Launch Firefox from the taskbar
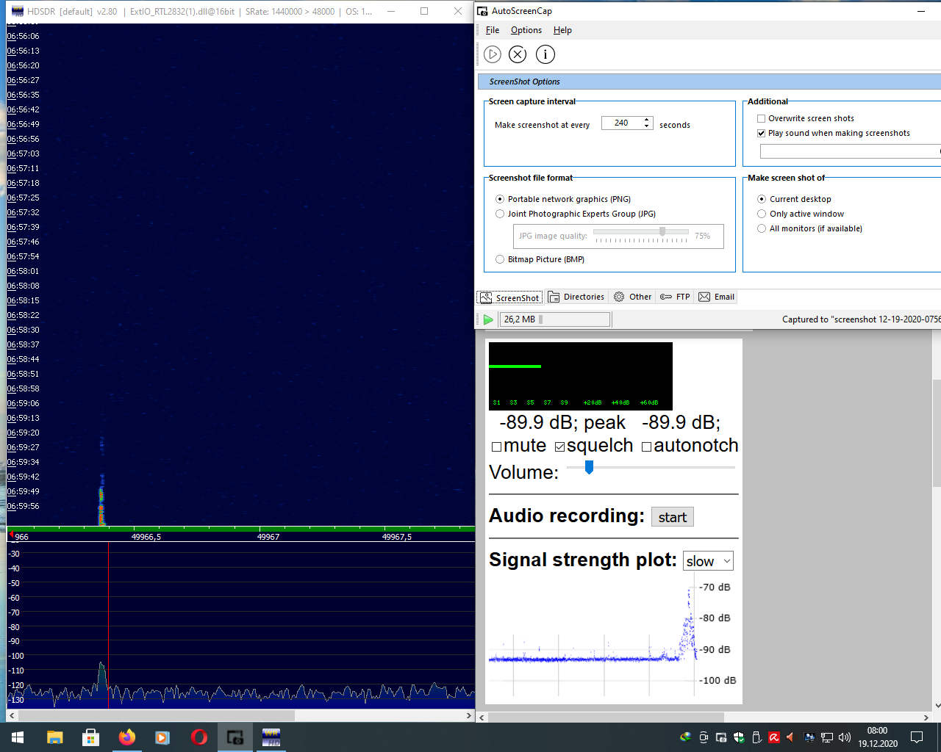The image size is (941, 752). [x=127, y=737]
